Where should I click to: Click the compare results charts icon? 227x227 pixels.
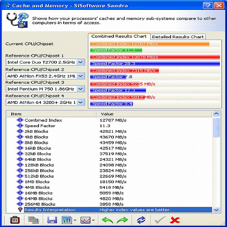click(x=34, y=220)
